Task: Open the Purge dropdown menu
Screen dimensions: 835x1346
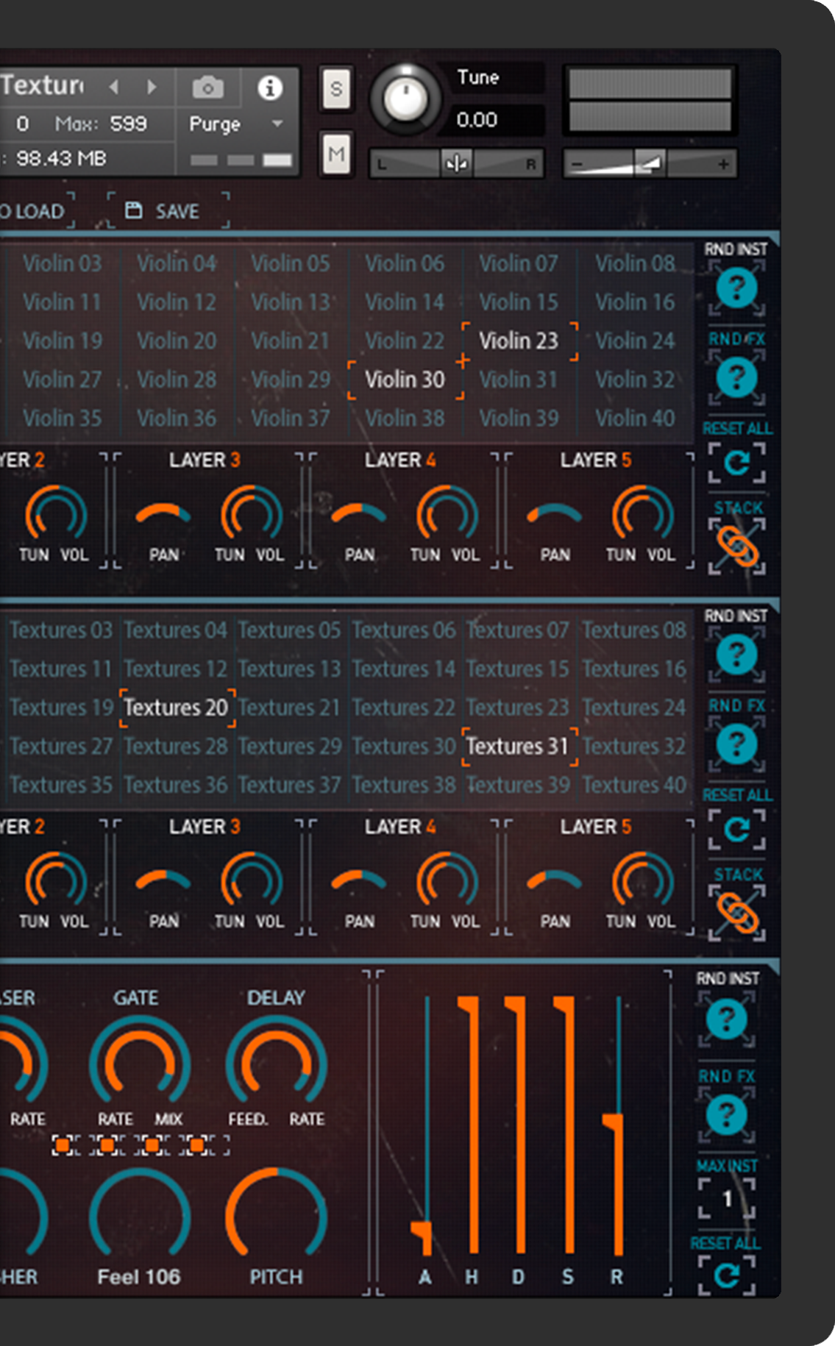Action: [236, 124]
